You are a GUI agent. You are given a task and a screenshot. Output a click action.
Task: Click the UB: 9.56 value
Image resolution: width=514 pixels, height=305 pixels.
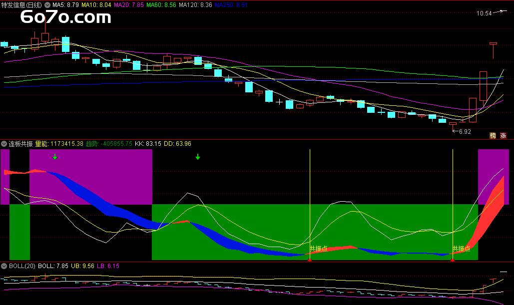82,266
